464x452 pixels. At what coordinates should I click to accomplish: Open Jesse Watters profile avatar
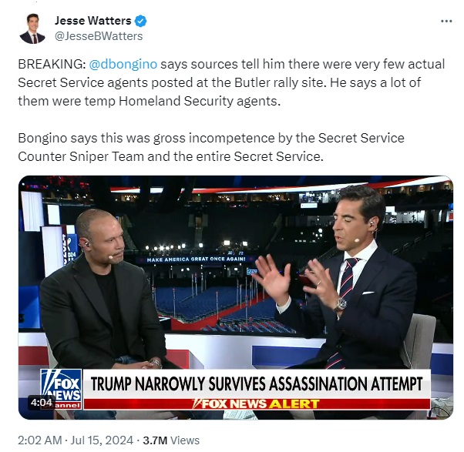click(32, 28)
